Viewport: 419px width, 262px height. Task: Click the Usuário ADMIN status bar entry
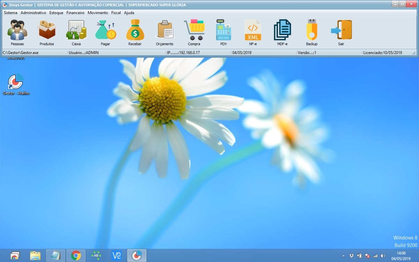click(x=84, y=53)
